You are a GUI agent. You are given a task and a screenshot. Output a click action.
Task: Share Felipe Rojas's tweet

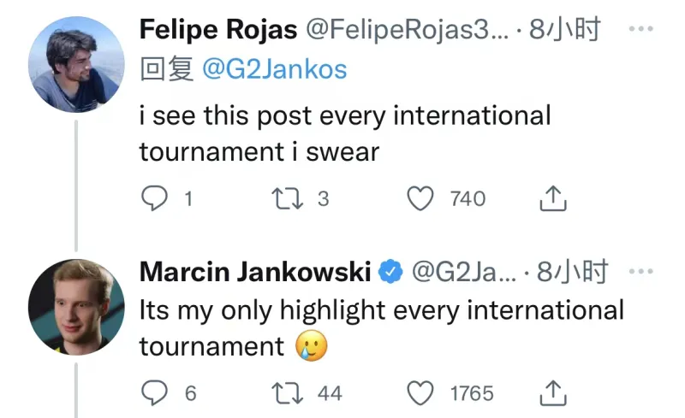tap(553, 199)
